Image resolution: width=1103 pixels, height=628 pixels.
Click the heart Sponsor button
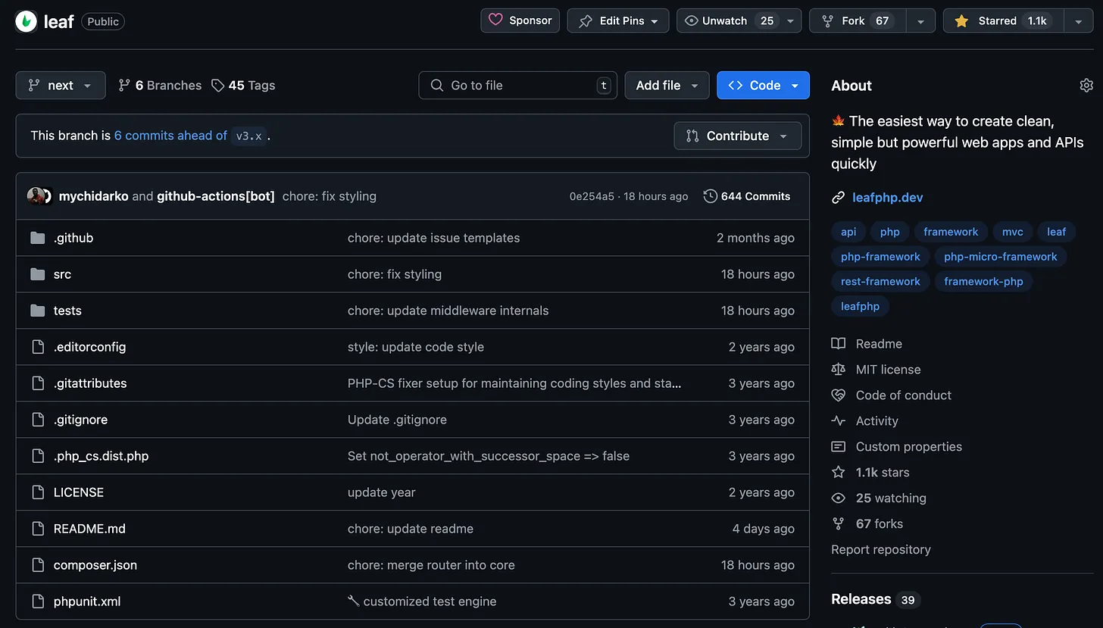pos(520,20)
